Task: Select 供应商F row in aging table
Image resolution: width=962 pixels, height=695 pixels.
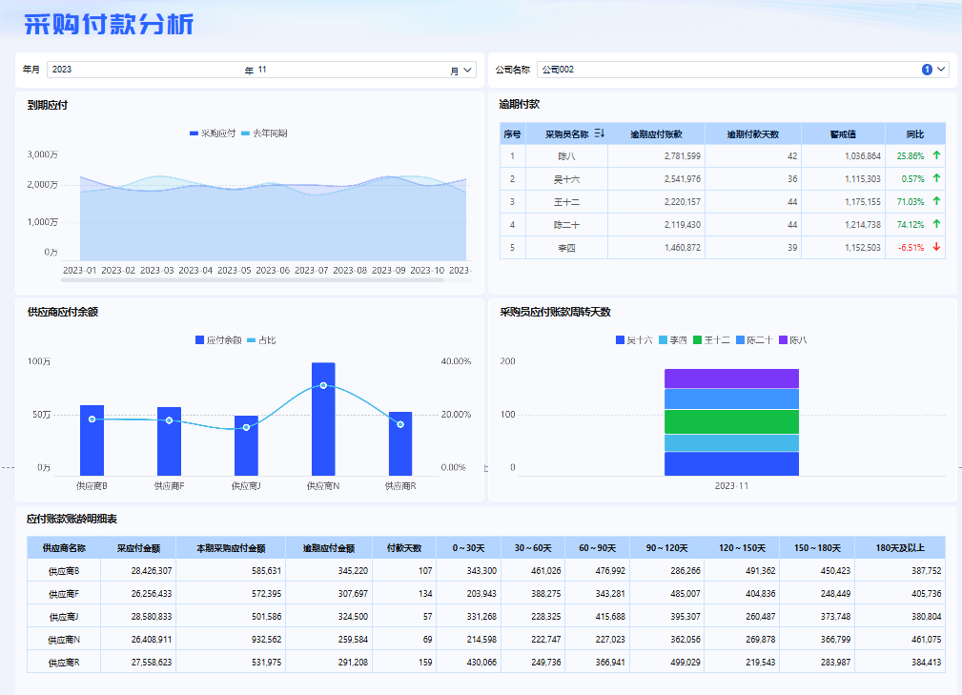Action: point(486,593)
